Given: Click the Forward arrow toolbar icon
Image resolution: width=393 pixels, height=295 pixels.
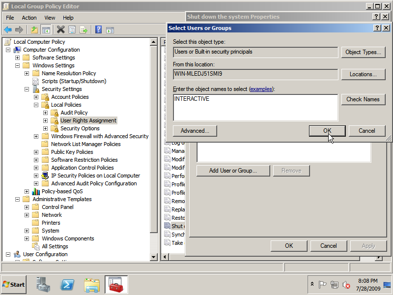Looking at the screenshot, I should click(19, 30).
